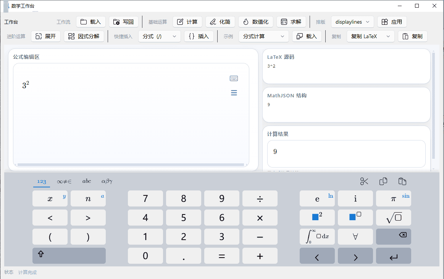Open the 复制 LaTeX format dropdown
Screen dimensions: 444x279
370,36
